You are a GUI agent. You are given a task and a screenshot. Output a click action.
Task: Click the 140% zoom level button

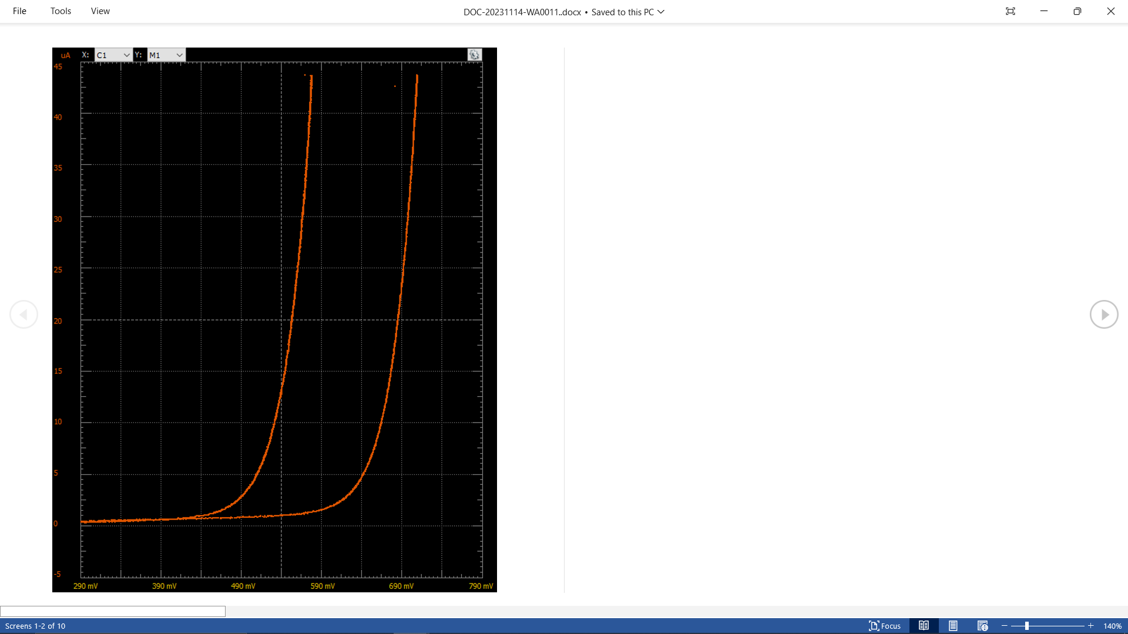click(1112, 626)
